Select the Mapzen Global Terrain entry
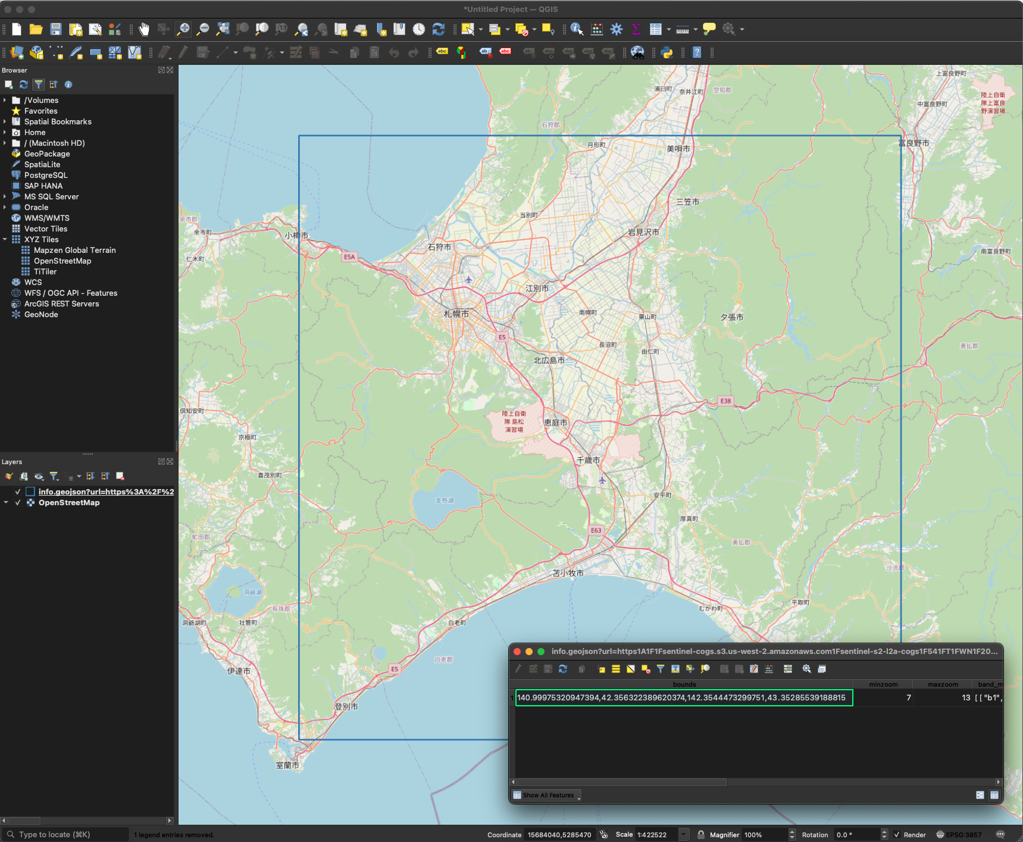 74,250
